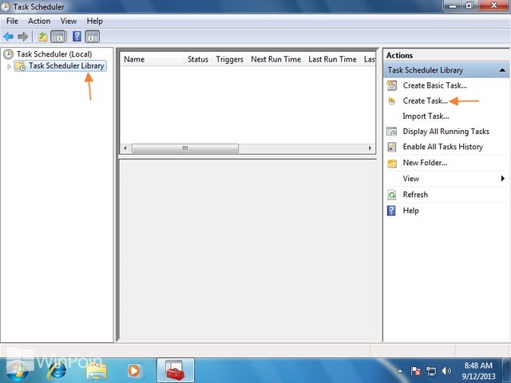Image resolution: width=511 pixels, height=383 pixels.
Task: Click New Folder... action
Action: pyautogui.click(x=425, y=163)
